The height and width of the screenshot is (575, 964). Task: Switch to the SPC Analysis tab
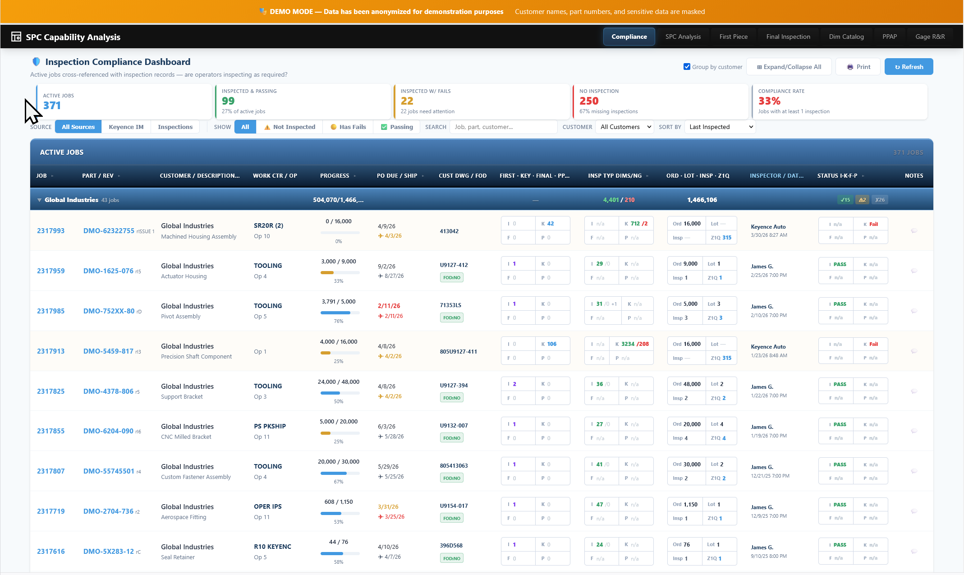click(x=683, y=37)
